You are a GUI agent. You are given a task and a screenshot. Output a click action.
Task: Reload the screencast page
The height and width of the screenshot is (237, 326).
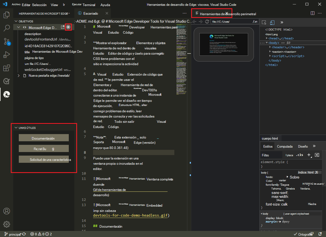(207, 22)
